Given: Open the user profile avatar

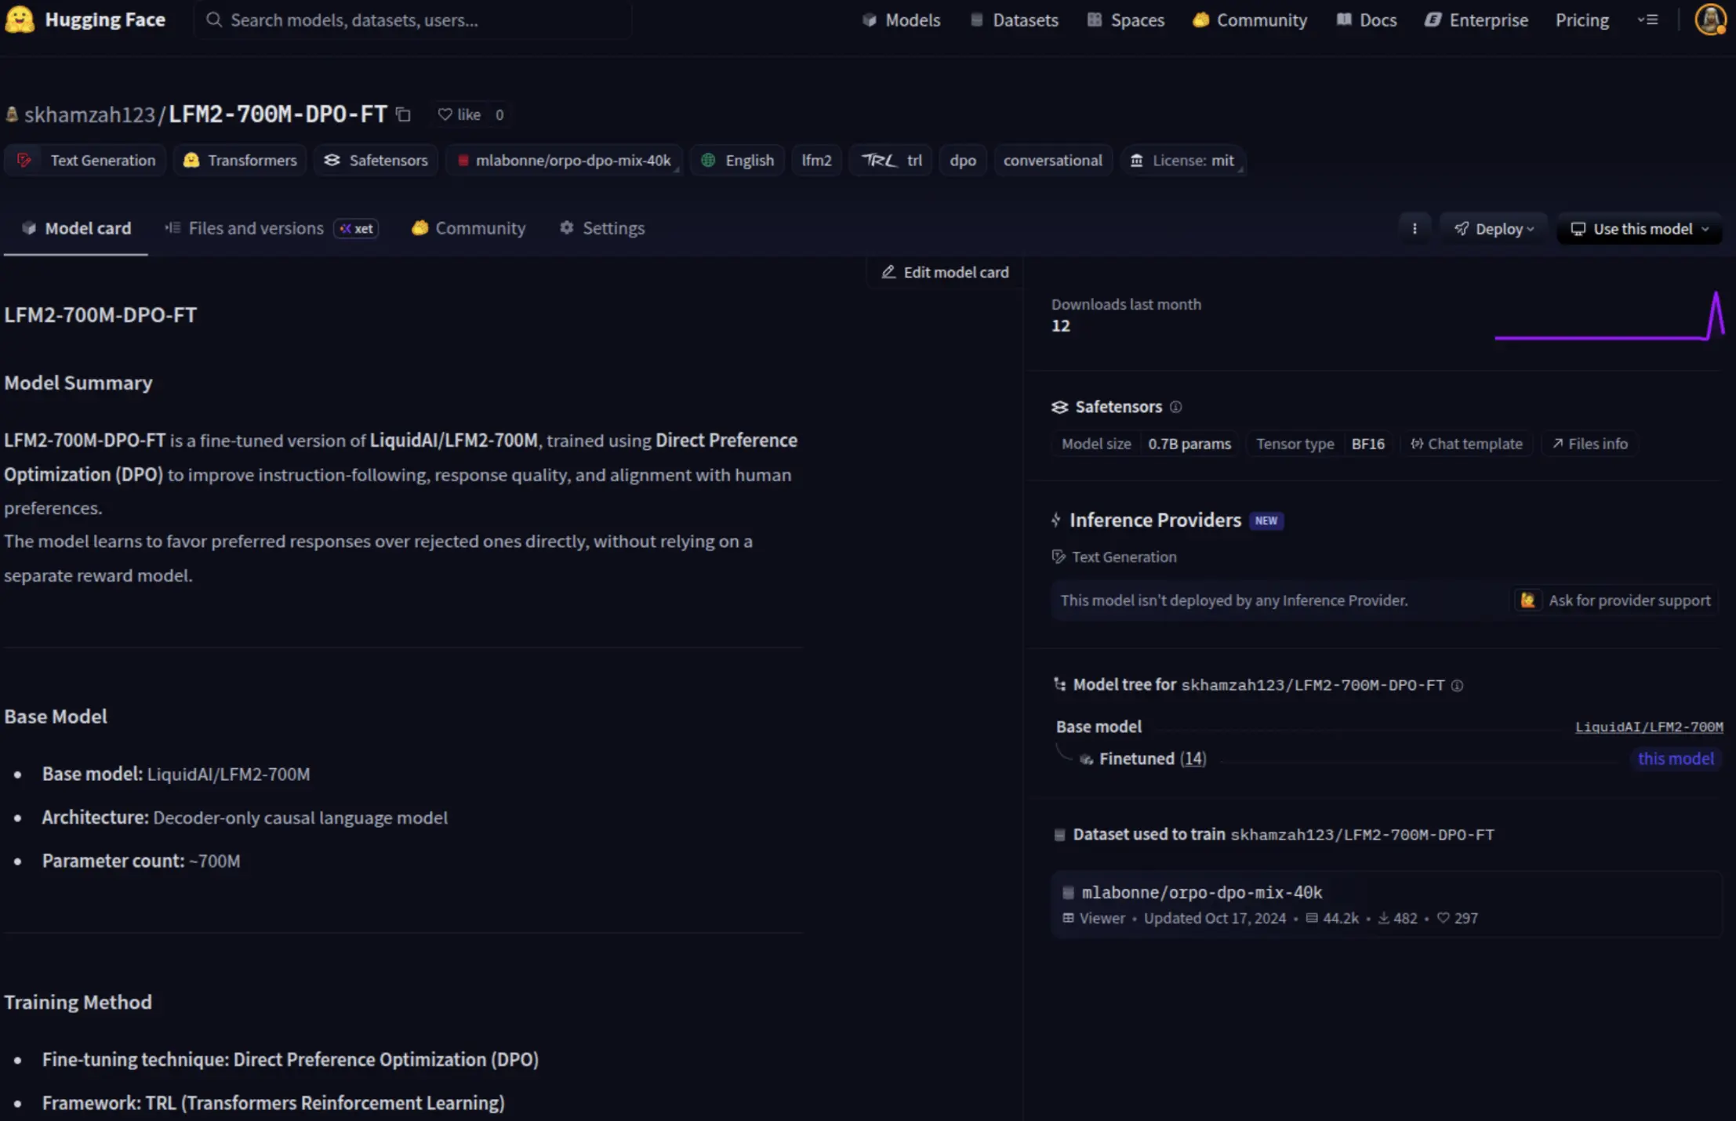Looking at the screenshot, I should pyautogui.click(x=1710, y=20).
